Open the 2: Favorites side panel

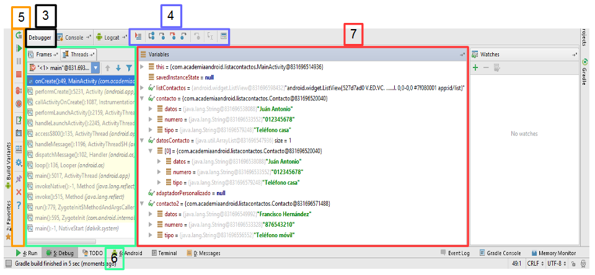coord(8,220)
